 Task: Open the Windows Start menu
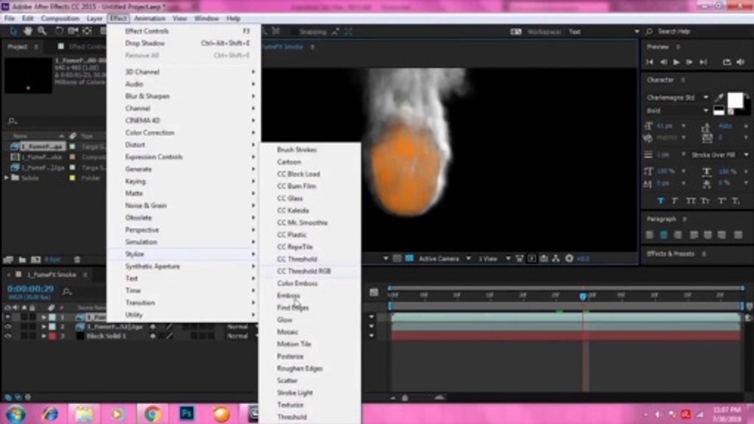coord(15,414)
